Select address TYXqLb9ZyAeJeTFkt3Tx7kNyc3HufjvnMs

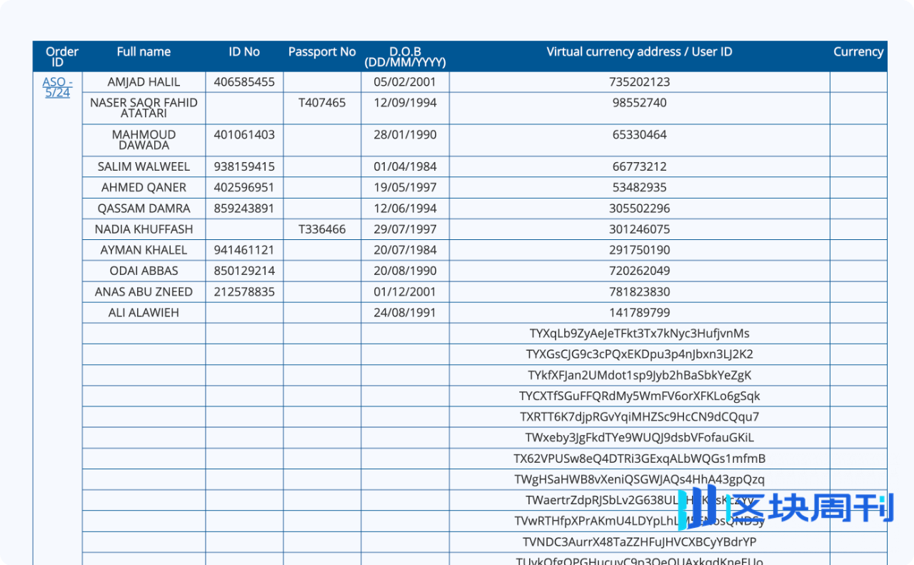639,334
